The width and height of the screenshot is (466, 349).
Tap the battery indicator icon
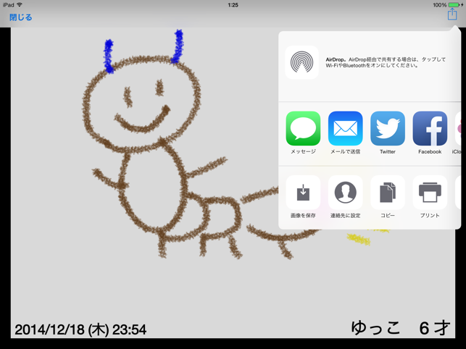click(454, 5)
